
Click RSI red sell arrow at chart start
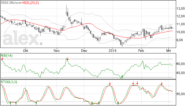[2, 58]
